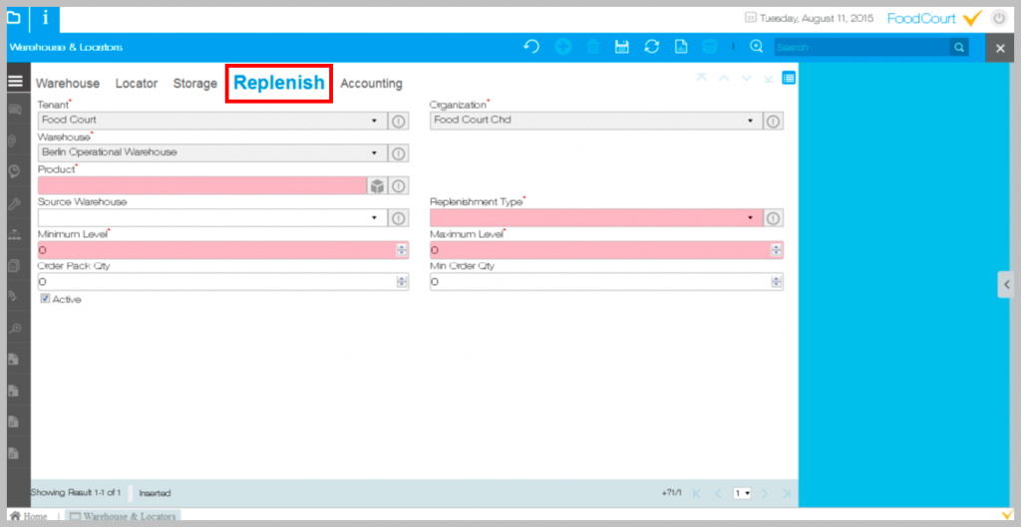
Task: Open the date calendar icon
Action: click(x=751, y=18)
